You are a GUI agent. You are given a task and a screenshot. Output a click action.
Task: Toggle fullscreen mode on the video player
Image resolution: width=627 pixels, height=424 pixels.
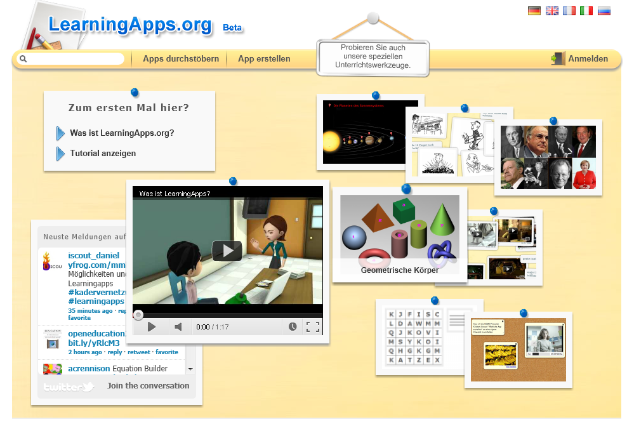[x=312, y=327]
